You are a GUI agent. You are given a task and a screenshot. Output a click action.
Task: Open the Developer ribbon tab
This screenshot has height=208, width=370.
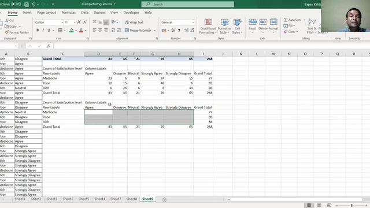131,13
